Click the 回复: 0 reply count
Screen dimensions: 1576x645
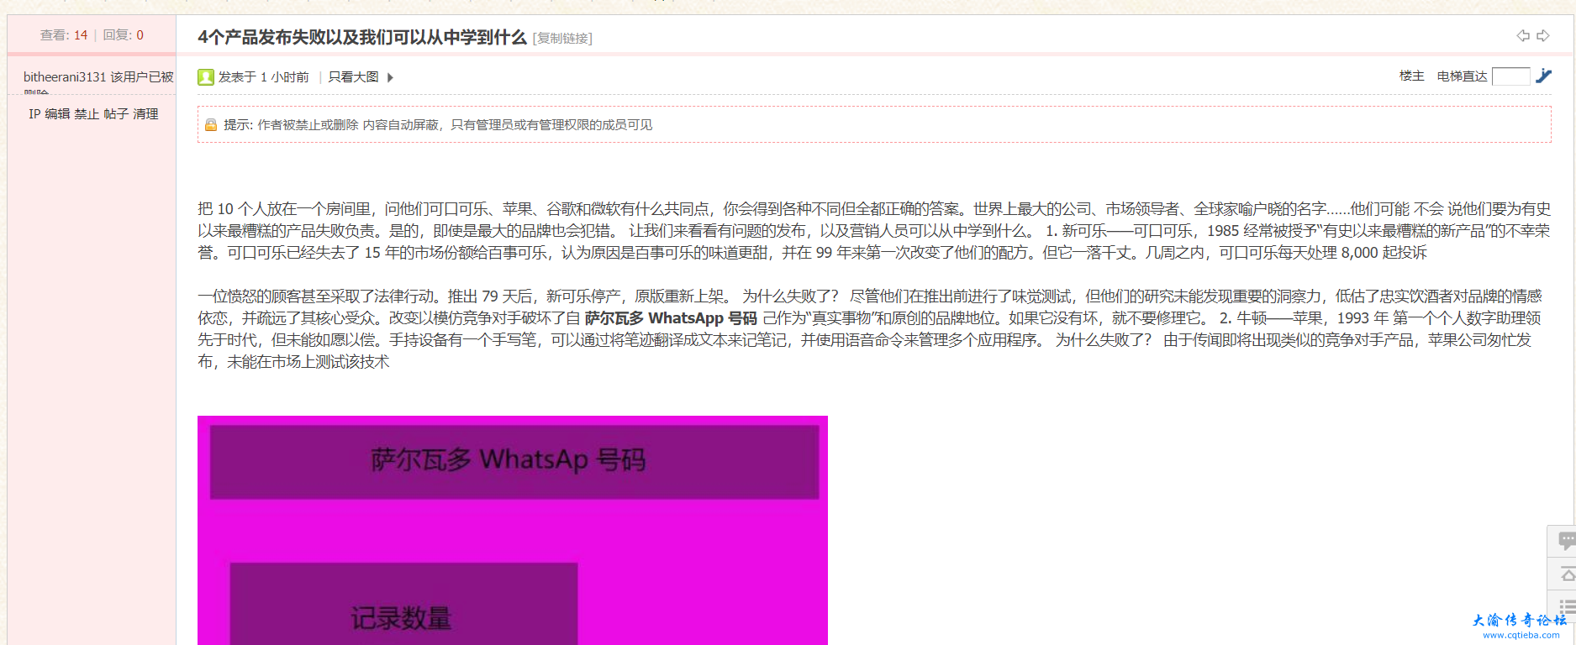[x=124, y=35]
